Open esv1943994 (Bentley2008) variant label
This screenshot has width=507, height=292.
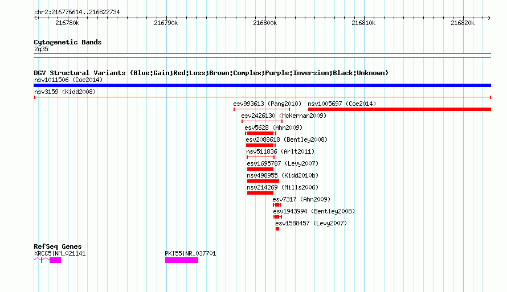314,211
